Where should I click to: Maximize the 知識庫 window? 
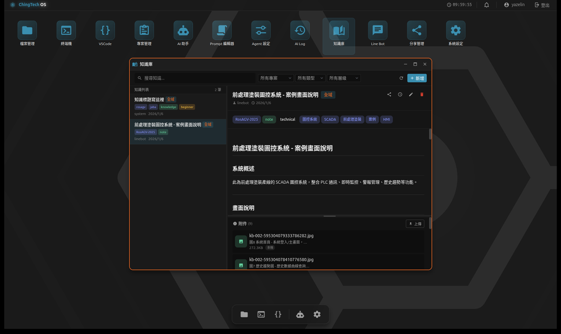tap(415, 64)
